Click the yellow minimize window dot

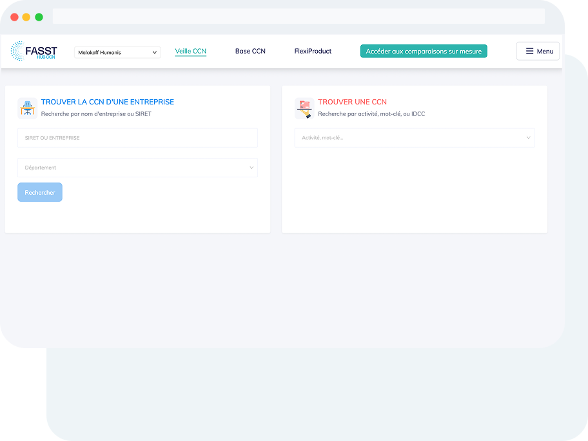click(26, 17)
